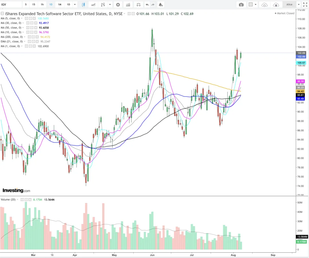
Task: Open the time interval dropdown arrow
Action: [x=75, y=5]
